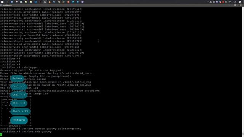
Task: Select the 'release=vivid' output line
Action: pos(40,44)
